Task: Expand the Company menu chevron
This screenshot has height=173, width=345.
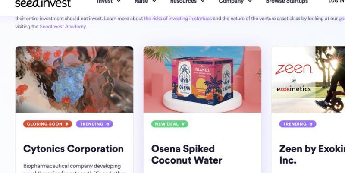Action: pos(250,1)
